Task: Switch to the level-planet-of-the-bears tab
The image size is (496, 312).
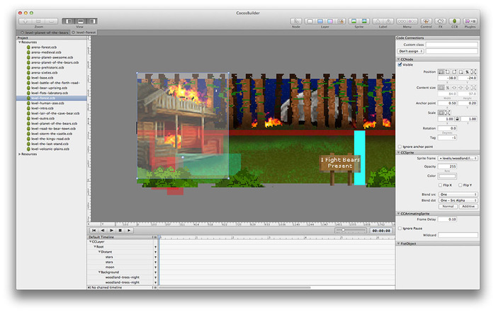Action: click(x=45, y=32)
